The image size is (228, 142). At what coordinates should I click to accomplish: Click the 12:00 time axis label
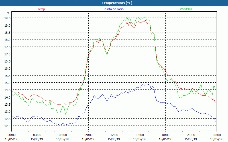114,135
